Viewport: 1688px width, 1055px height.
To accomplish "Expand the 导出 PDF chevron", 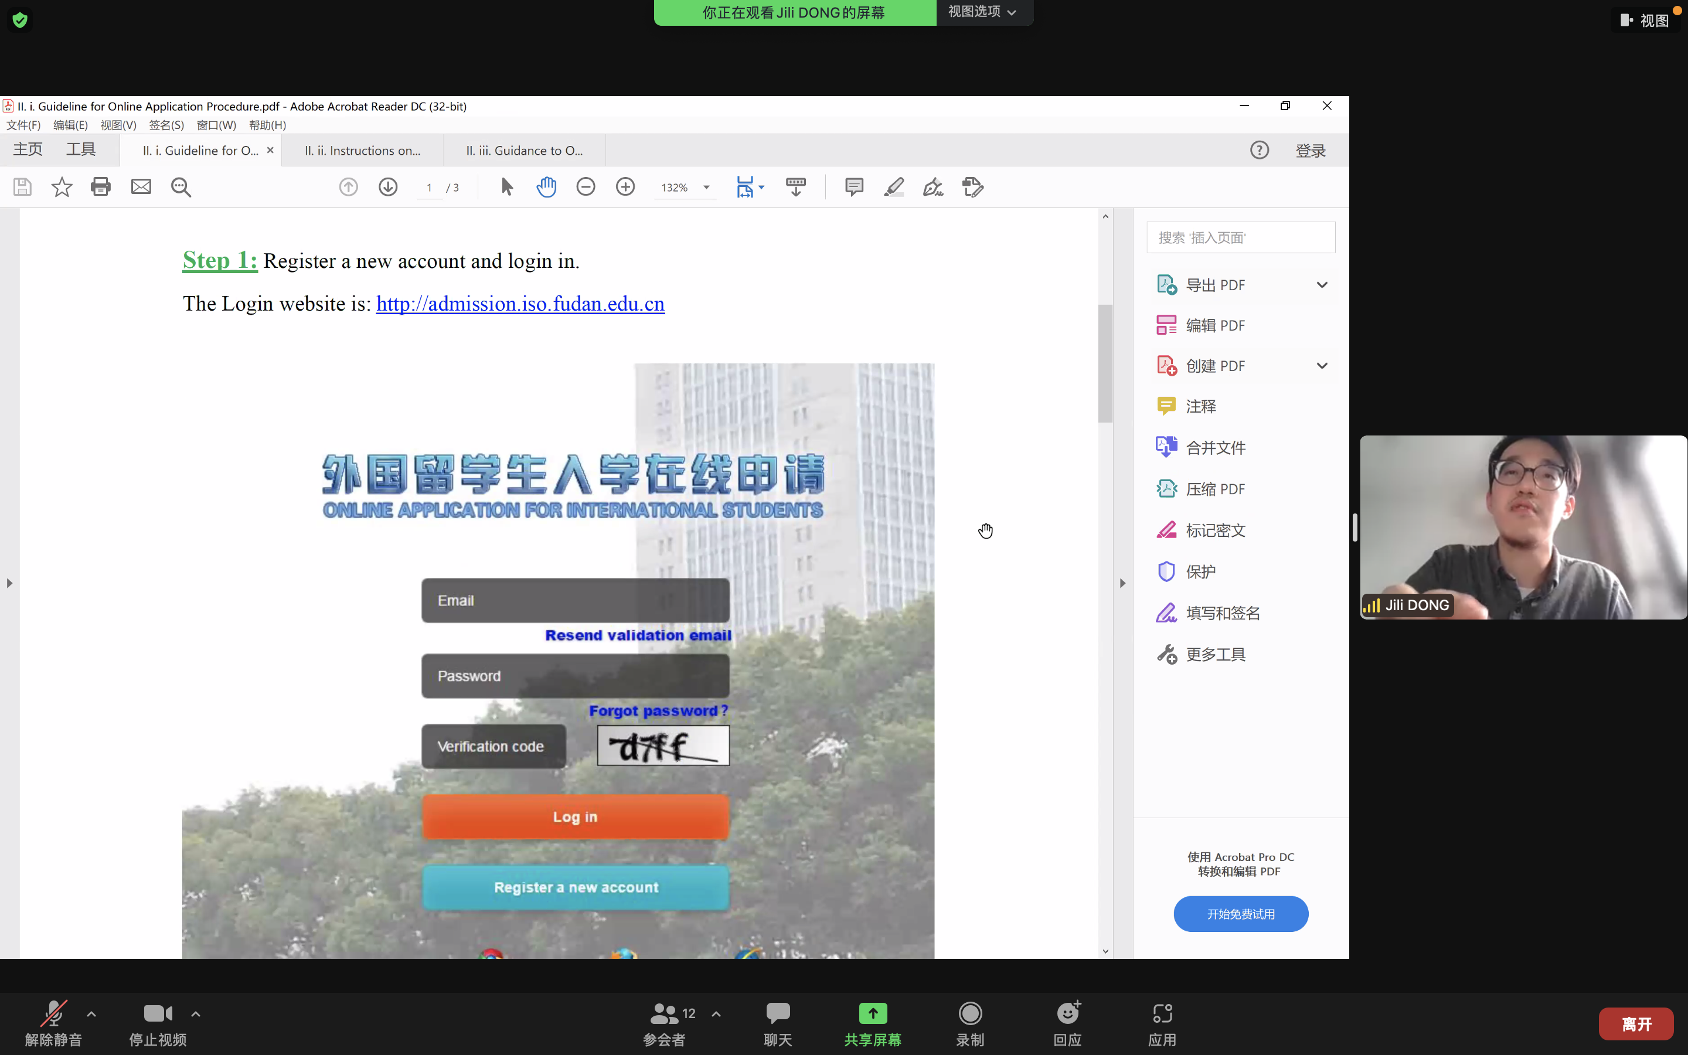I will click(x=1321, y=285).
